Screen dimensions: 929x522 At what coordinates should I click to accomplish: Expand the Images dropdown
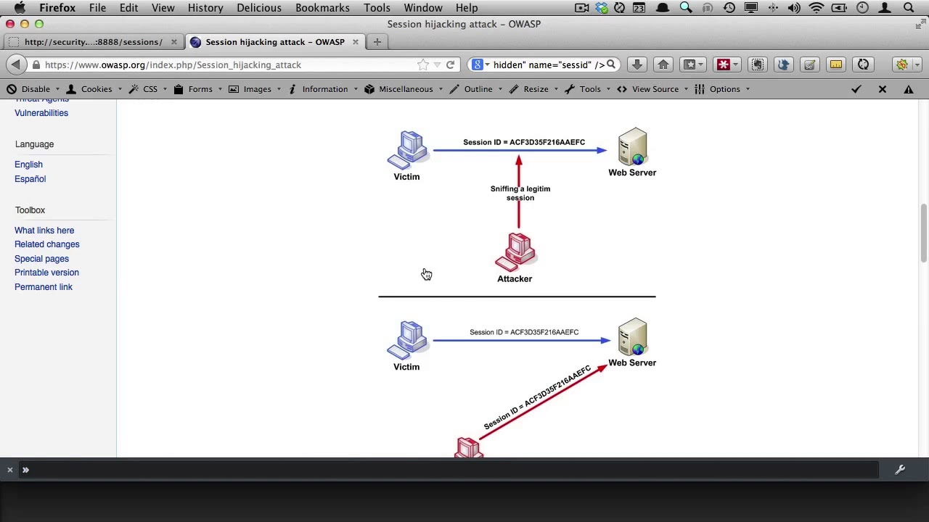pos(255,89)
